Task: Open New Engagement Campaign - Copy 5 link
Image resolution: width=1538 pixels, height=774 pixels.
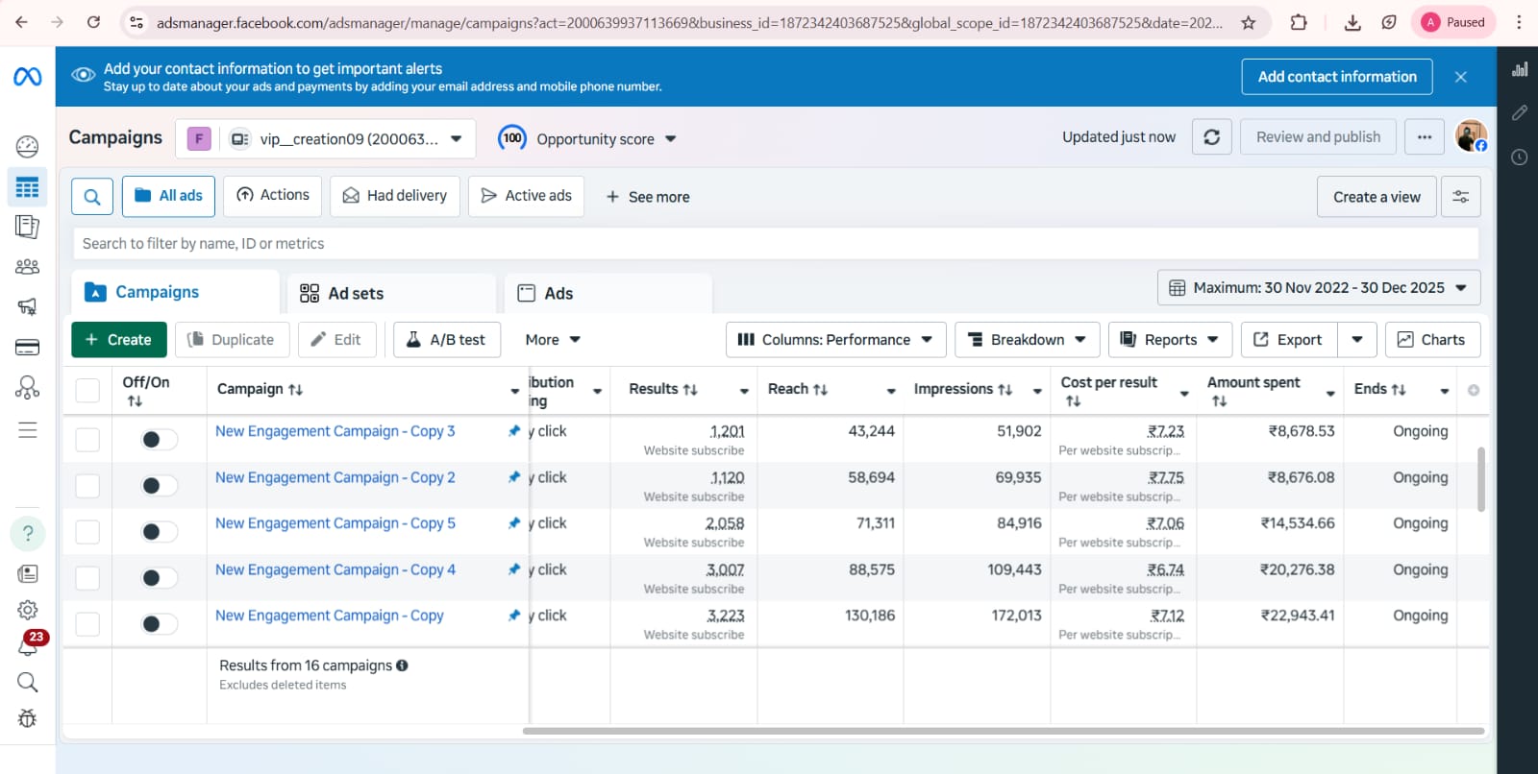Action: coord(335,523)
